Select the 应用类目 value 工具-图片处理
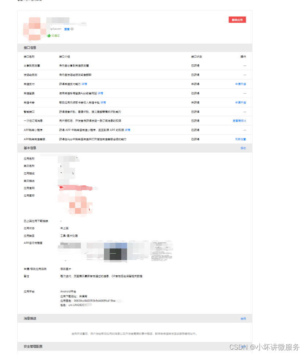 [69, 236]
